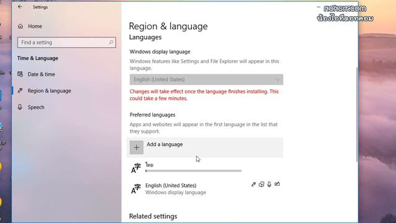This screenshot has height=223, width=396.
Task: Click the back arrow in Settings
Action: point(20,7)
